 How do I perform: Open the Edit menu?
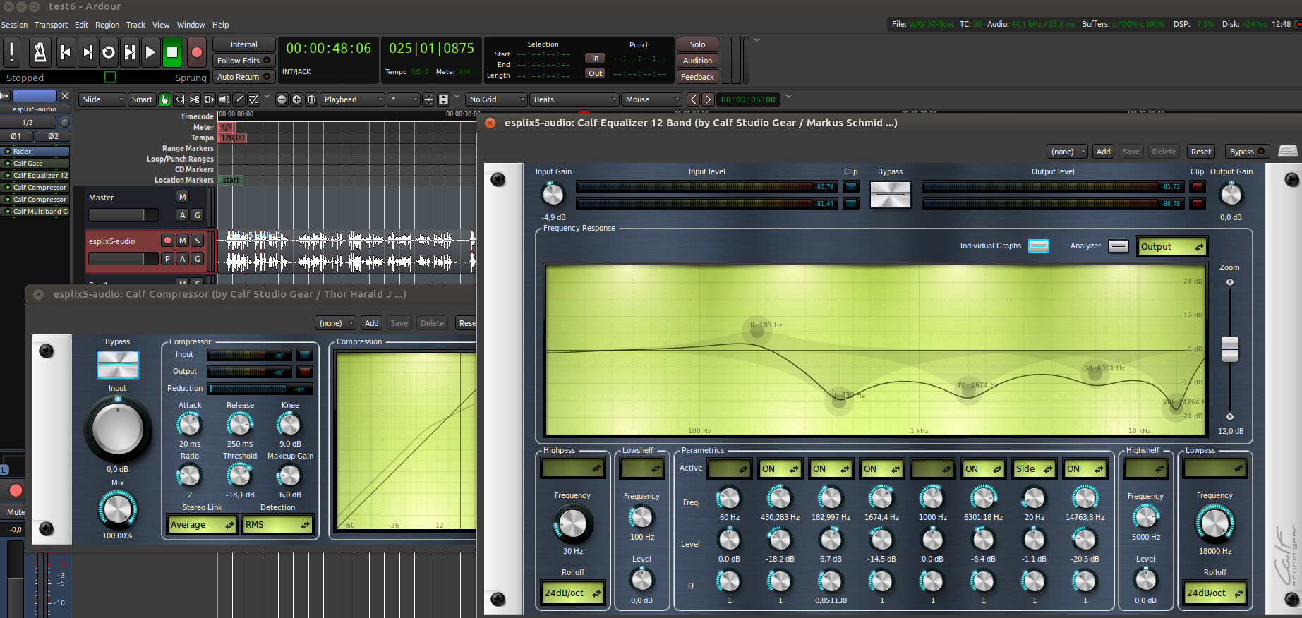(82, 25)
